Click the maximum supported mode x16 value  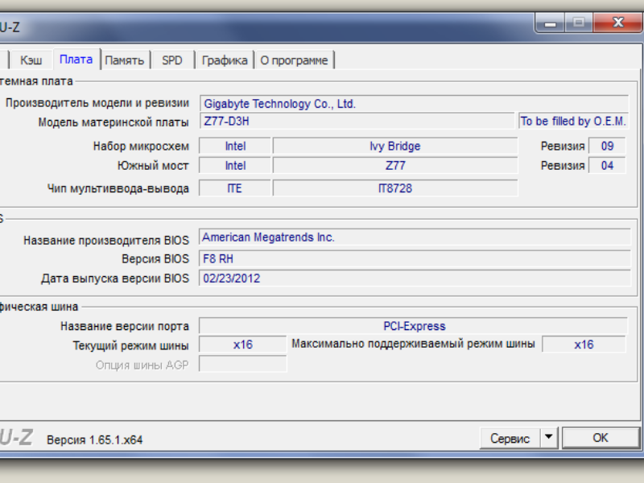[x=584, y=345]
